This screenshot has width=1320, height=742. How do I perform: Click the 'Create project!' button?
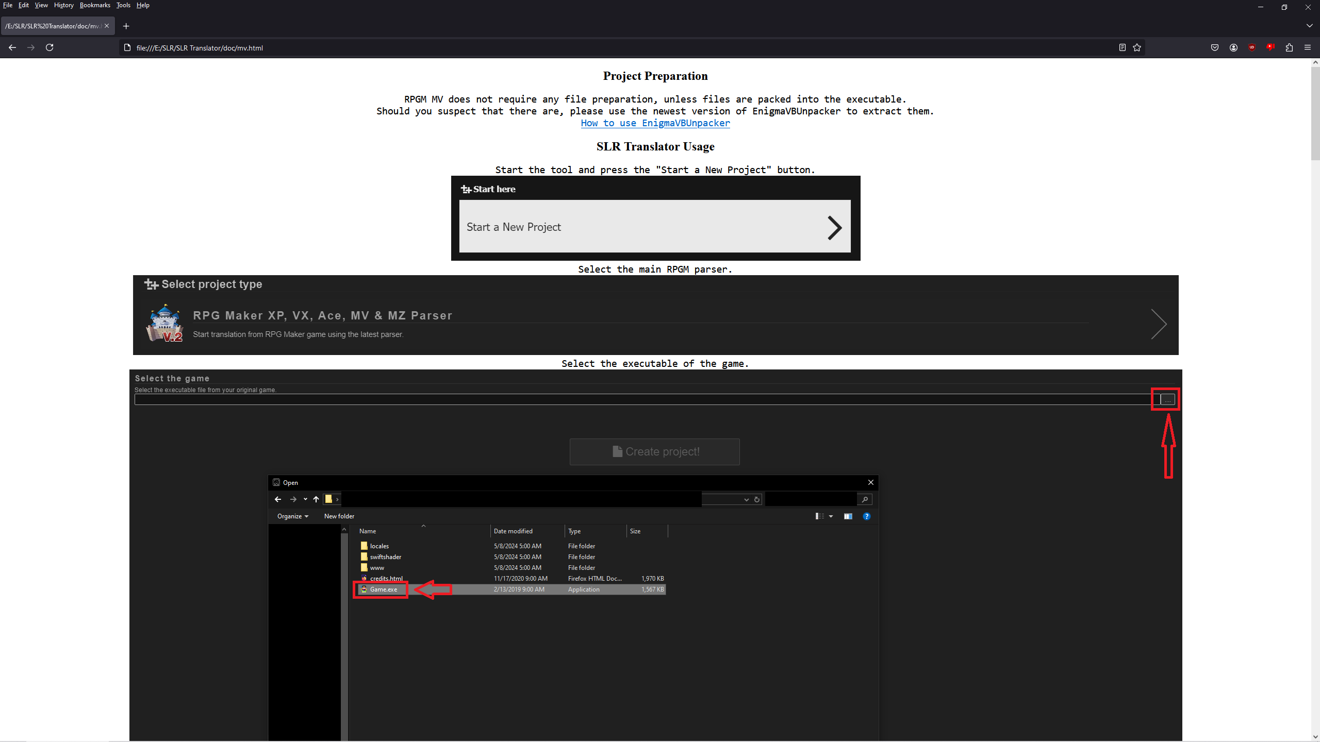point(655,452)
